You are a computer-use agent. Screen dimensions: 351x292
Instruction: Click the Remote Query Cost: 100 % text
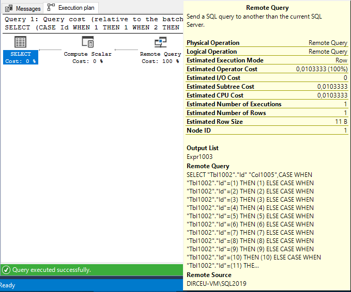[x=160, y=61]
